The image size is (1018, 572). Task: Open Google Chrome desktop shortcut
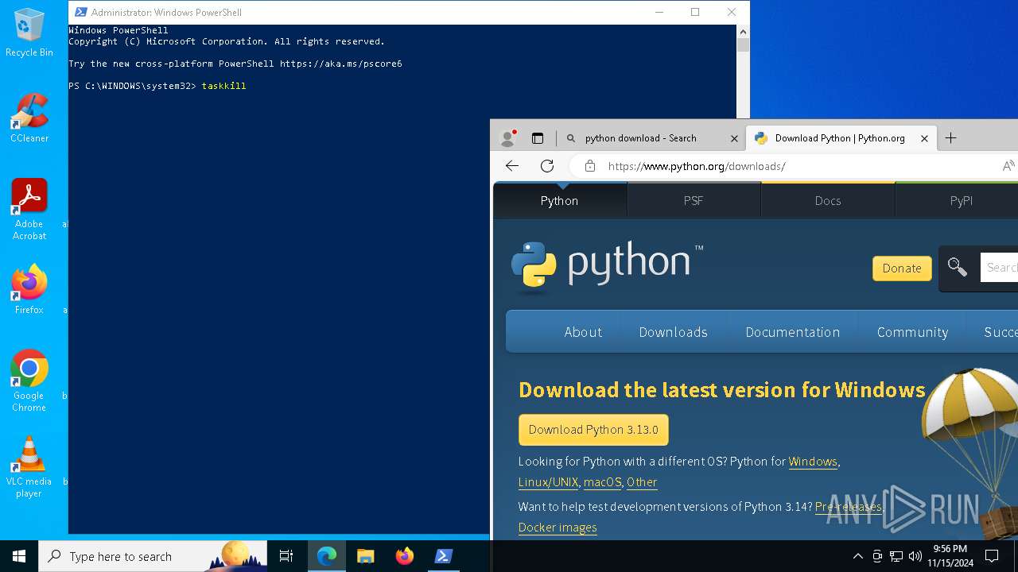29,381
